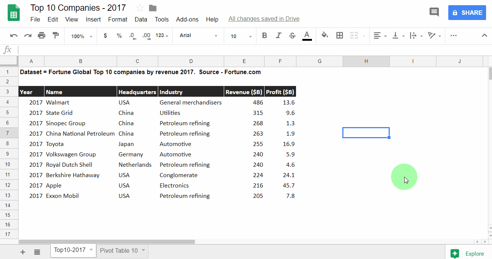The height and width of the screenshot is (259, 492).
Task: Increase decimal places icon
Action: click(x=146, y=36)
